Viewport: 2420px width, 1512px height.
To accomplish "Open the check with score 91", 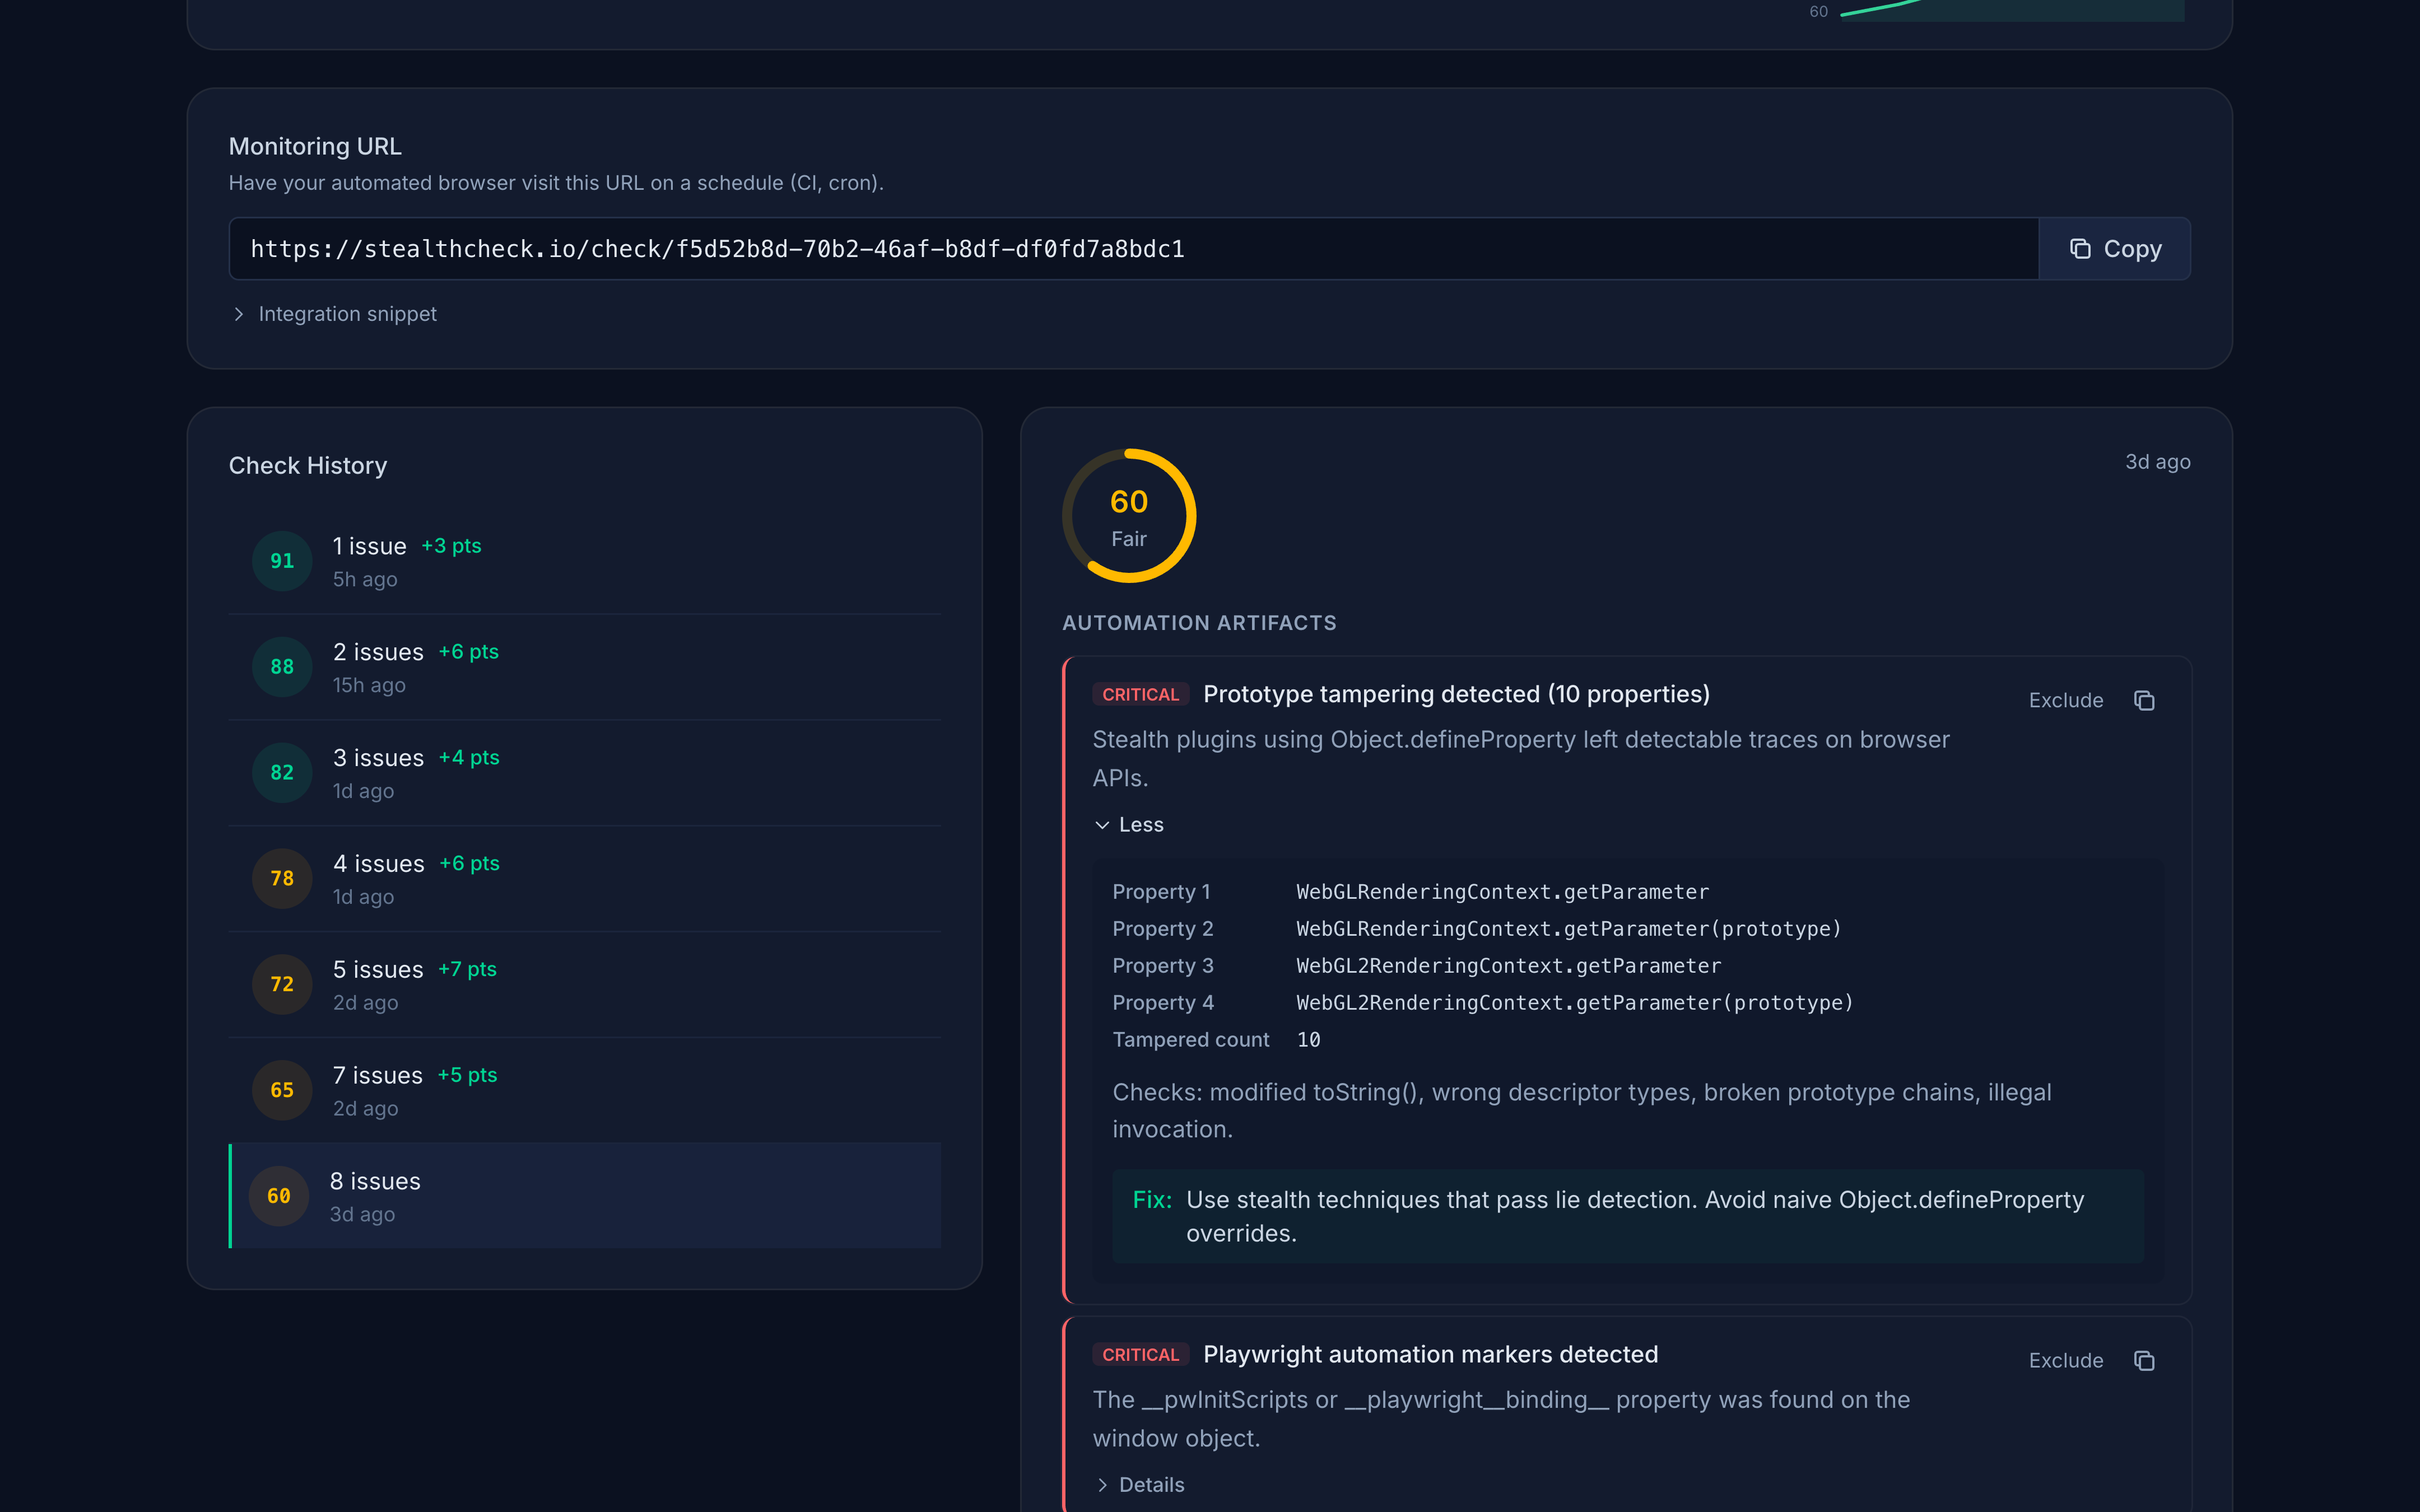I will coord(585,561).
